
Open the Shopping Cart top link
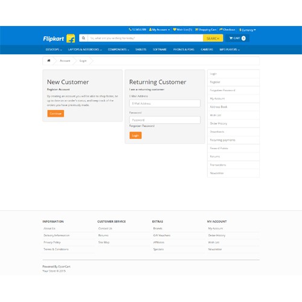click(x=205, y=30)
